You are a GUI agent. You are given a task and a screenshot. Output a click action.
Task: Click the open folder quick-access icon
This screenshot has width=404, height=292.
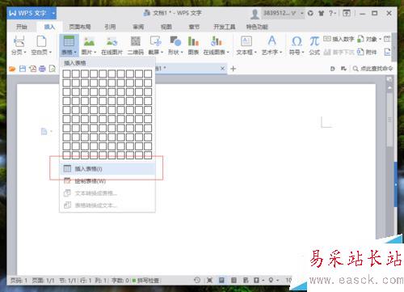[x=12, y=69]
